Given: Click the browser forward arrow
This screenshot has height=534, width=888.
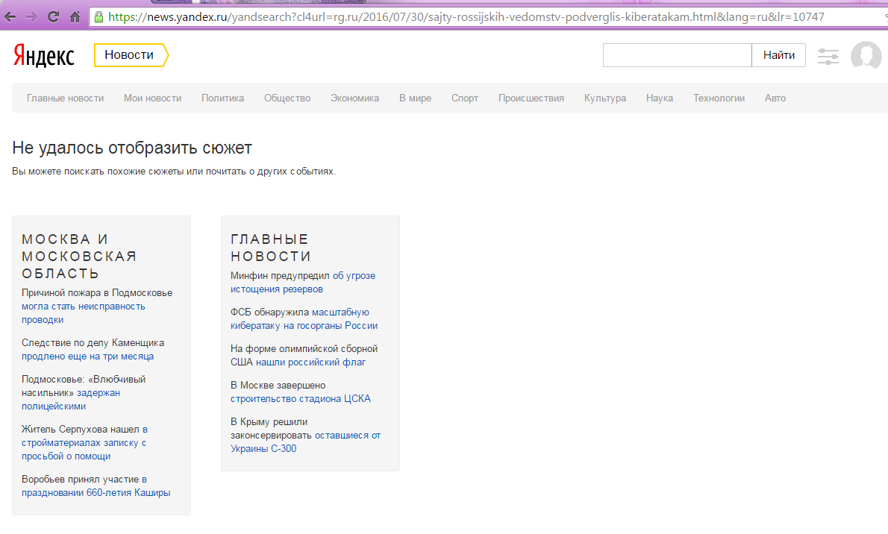Looking at the screenshot, I should click(31, 16).
